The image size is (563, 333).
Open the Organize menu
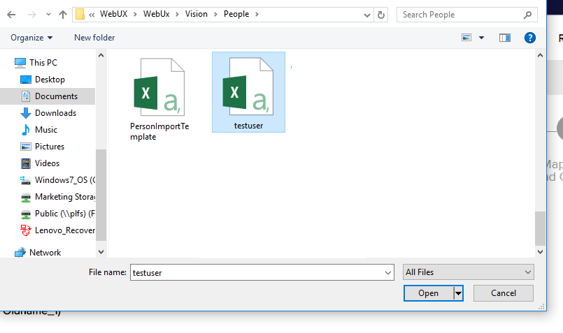[x=31, y=38]
